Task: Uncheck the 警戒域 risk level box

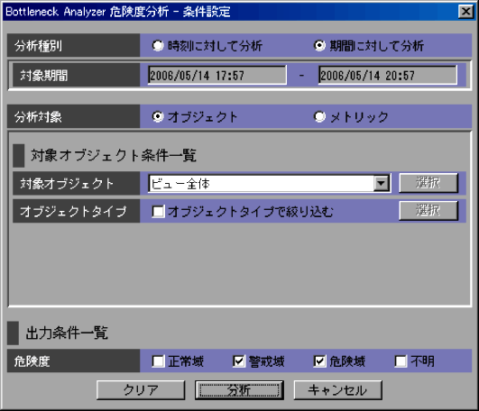Action: click(239, 361)
